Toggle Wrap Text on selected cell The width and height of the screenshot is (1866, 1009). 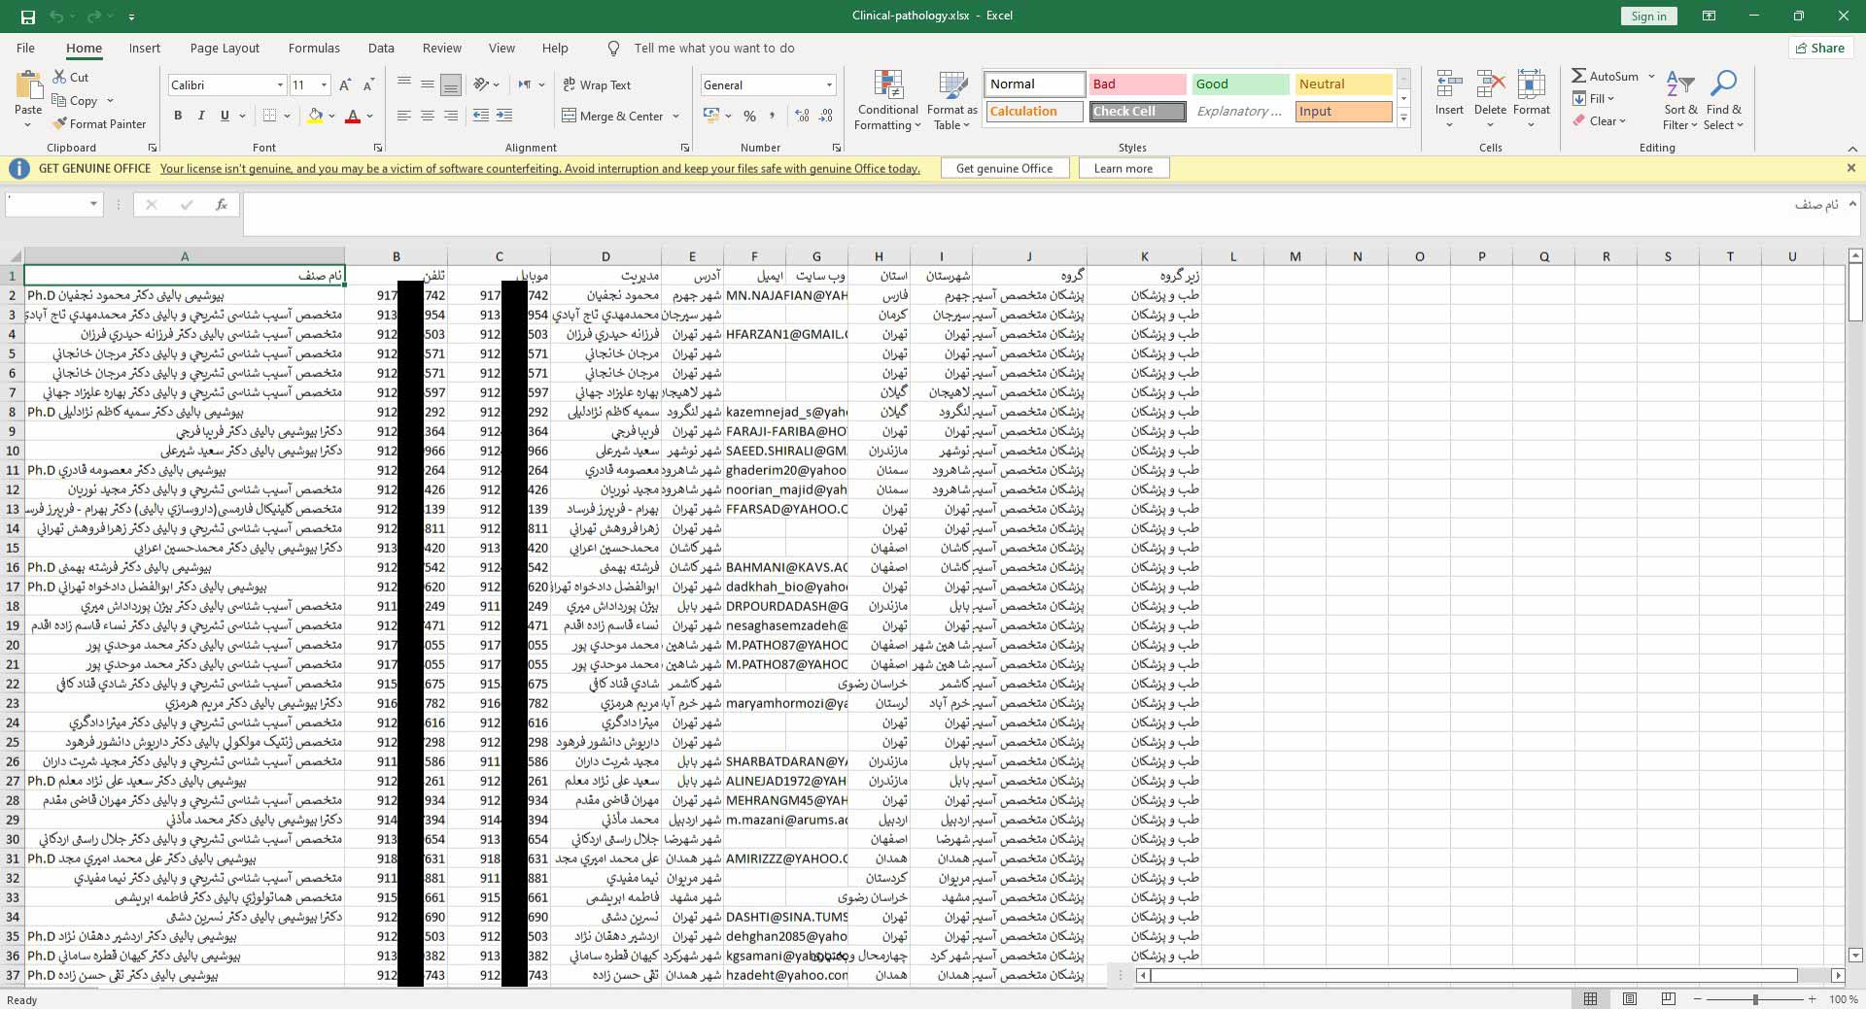[597, 85]
